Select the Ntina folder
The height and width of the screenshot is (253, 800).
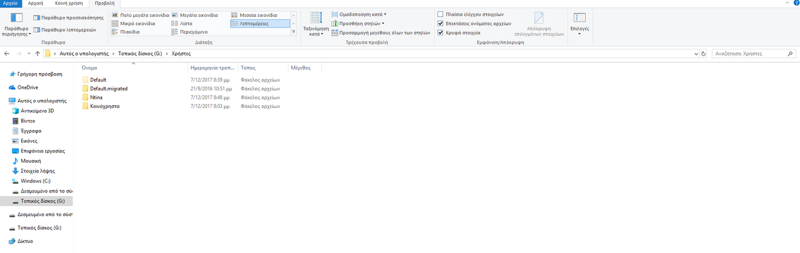click(x=96, y=97)
